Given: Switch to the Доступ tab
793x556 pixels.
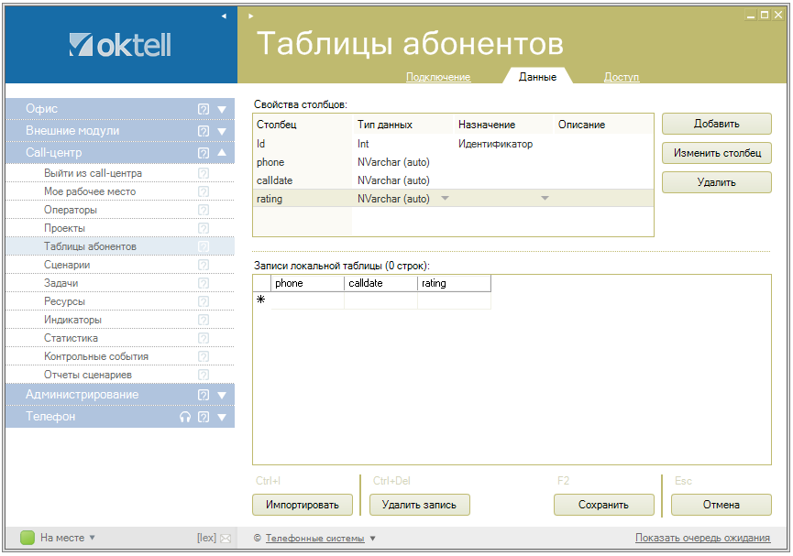Looking at the screenshot, I should (x=621, y=77).
